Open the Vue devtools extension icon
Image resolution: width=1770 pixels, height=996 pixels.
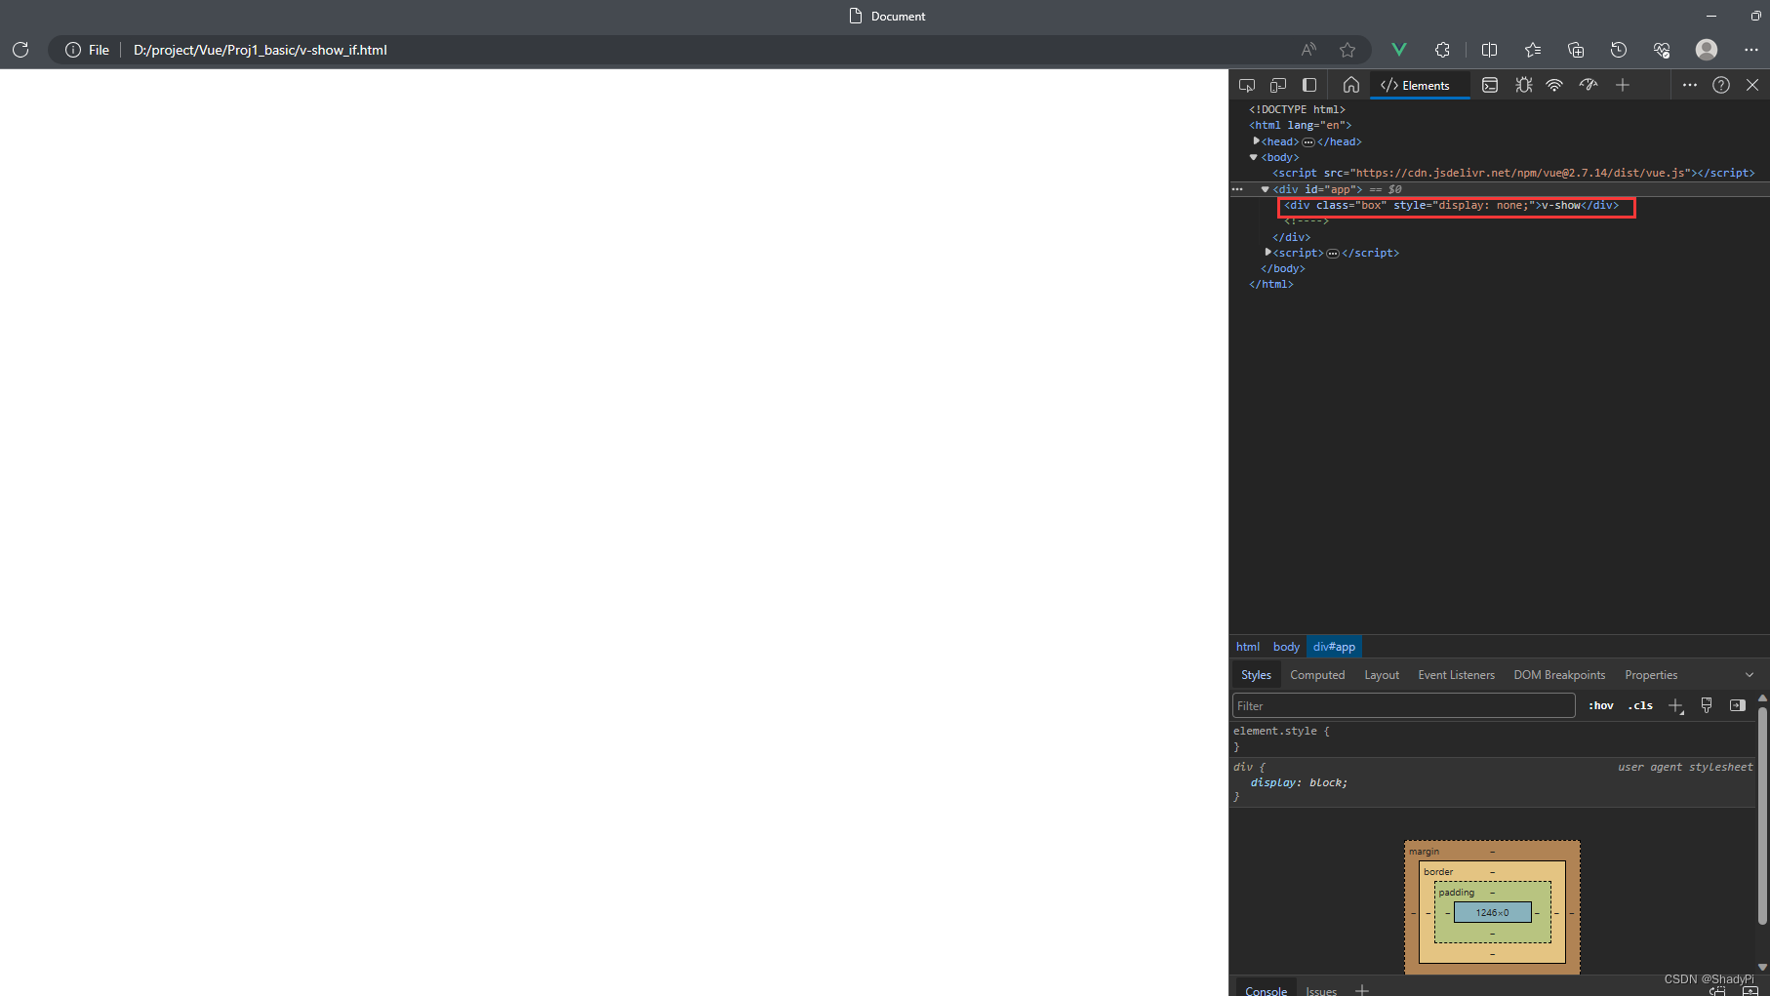1399,50
